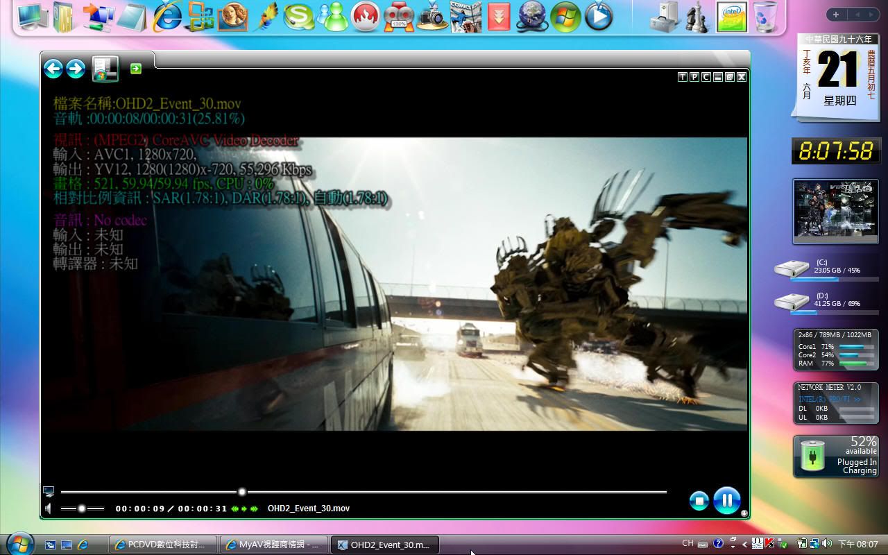Screen dimensions: 888x555
Task: Click the monitor icon beside the seek bar
Action: [x=49, y=491]
